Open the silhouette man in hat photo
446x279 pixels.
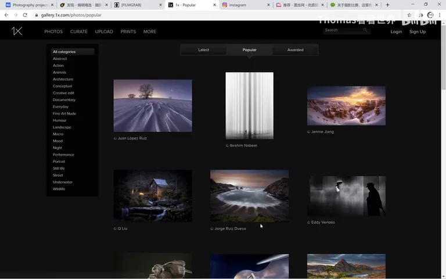pyautogui.click(x=346, y=196)
